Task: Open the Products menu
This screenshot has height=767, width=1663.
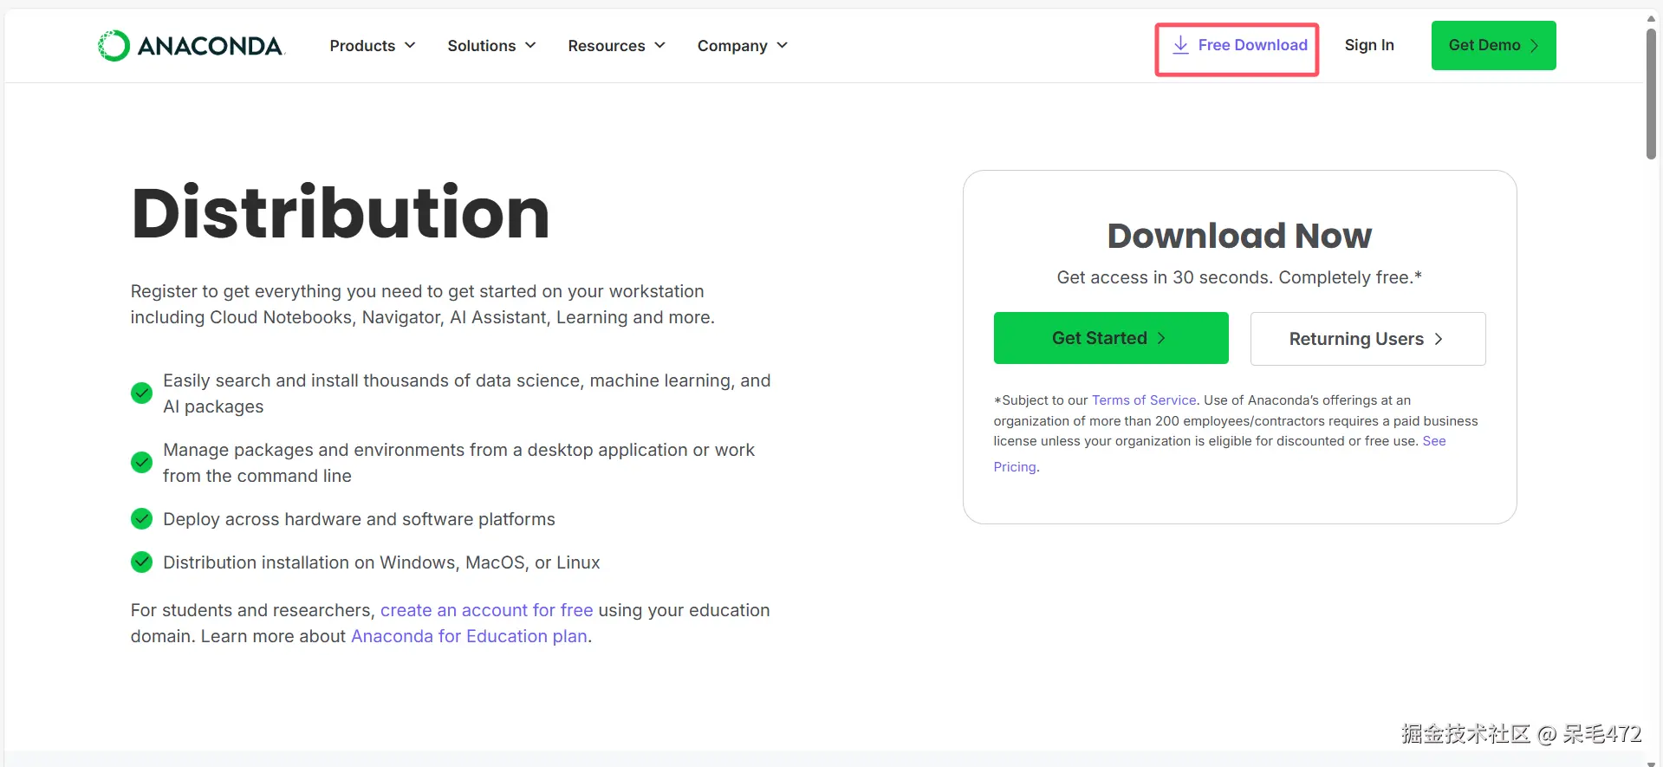Action: pyautogui.click(x=373, y=46)
